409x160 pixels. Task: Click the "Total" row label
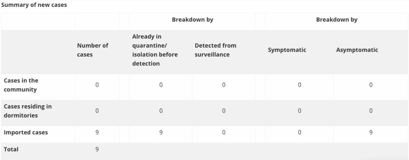(11, 149)
